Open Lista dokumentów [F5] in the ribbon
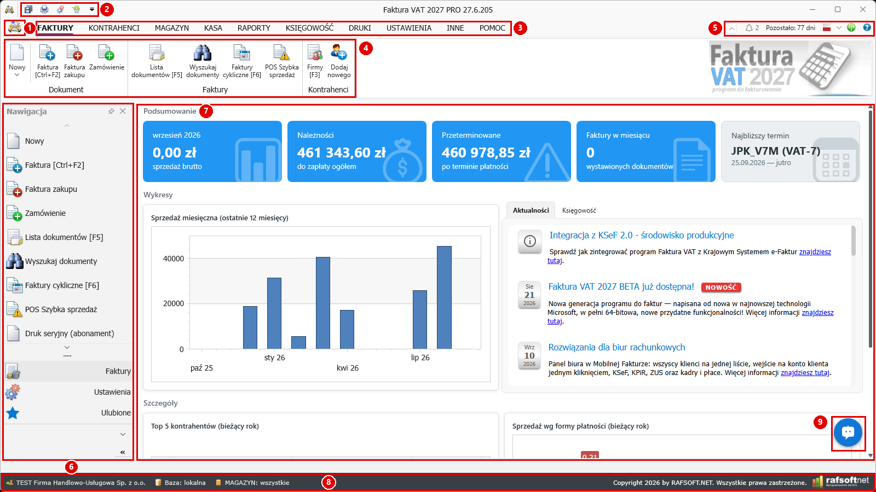This screenshot has width=876, height=492. coord(157,61)
